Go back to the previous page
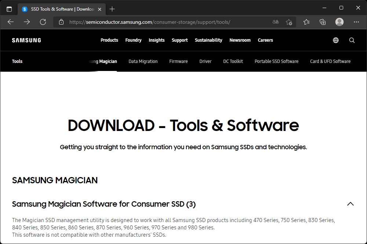 point(11,22)
